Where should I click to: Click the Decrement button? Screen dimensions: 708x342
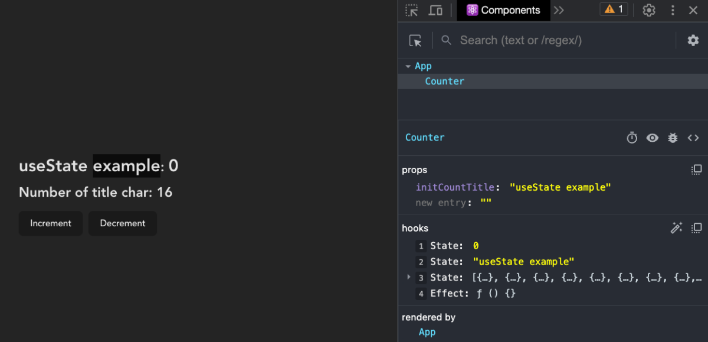point(122,223)
